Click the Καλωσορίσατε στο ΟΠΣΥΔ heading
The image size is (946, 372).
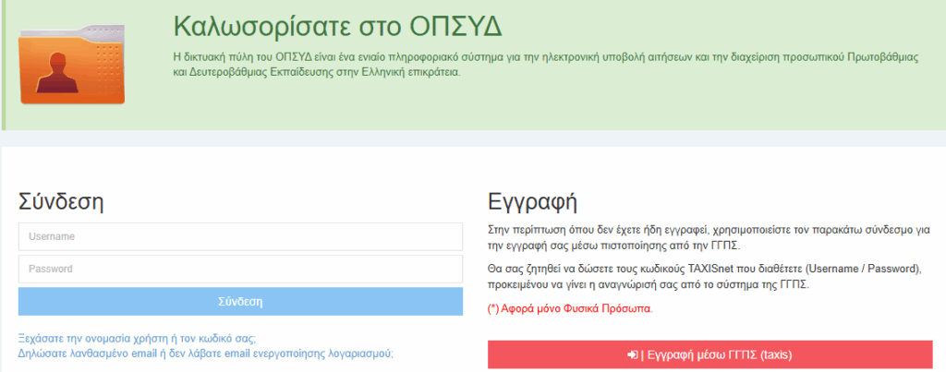pyautogui.click(x=338, y=26)
